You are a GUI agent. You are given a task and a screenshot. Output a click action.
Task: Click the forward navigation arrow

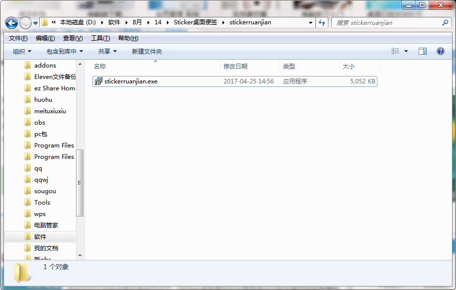25,23
